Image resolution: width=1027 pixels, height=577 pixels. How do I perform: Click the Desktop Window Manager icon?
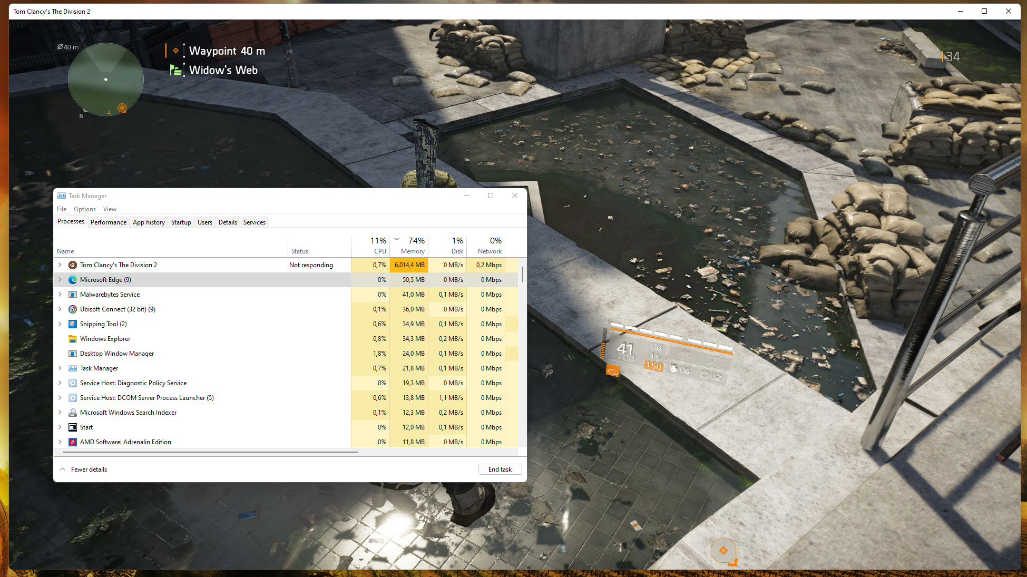coord(73,354)
